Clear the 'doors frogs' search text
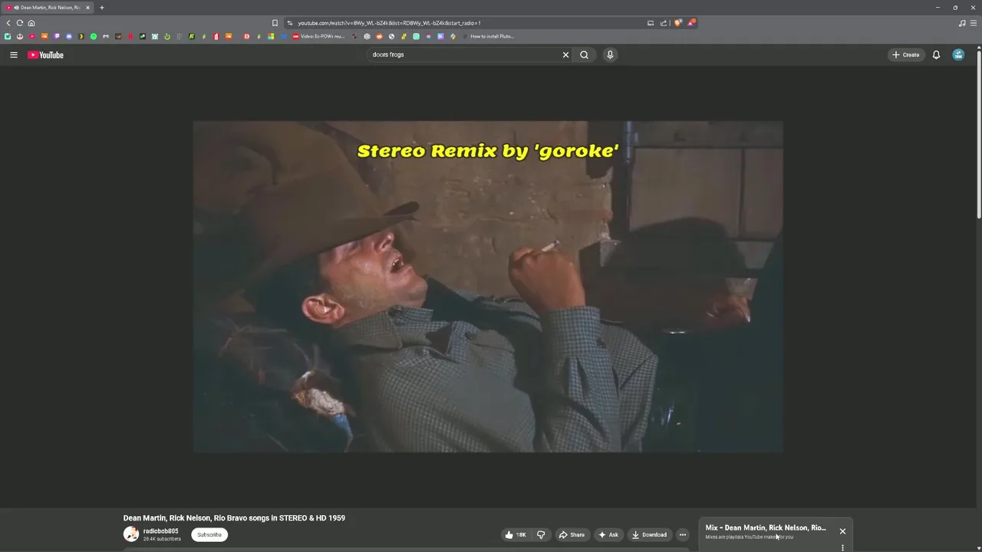982x552 pixels. tap(565, 54)
